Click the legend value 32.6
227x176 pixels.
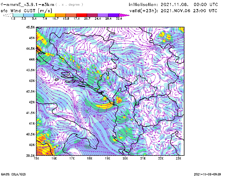pyautogui.click(x=119, y=19)
